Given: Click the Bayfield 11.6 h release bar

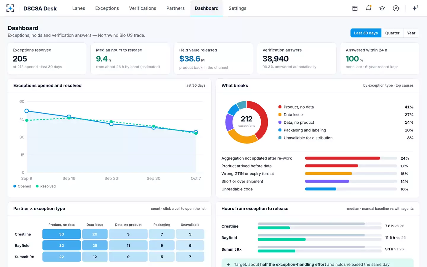Looking at the screenshot, I should pyautogui.click(x=282, y=239).
